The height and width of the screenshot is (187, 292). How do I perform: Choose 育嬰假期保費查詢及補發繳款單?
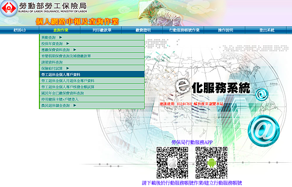92,56
